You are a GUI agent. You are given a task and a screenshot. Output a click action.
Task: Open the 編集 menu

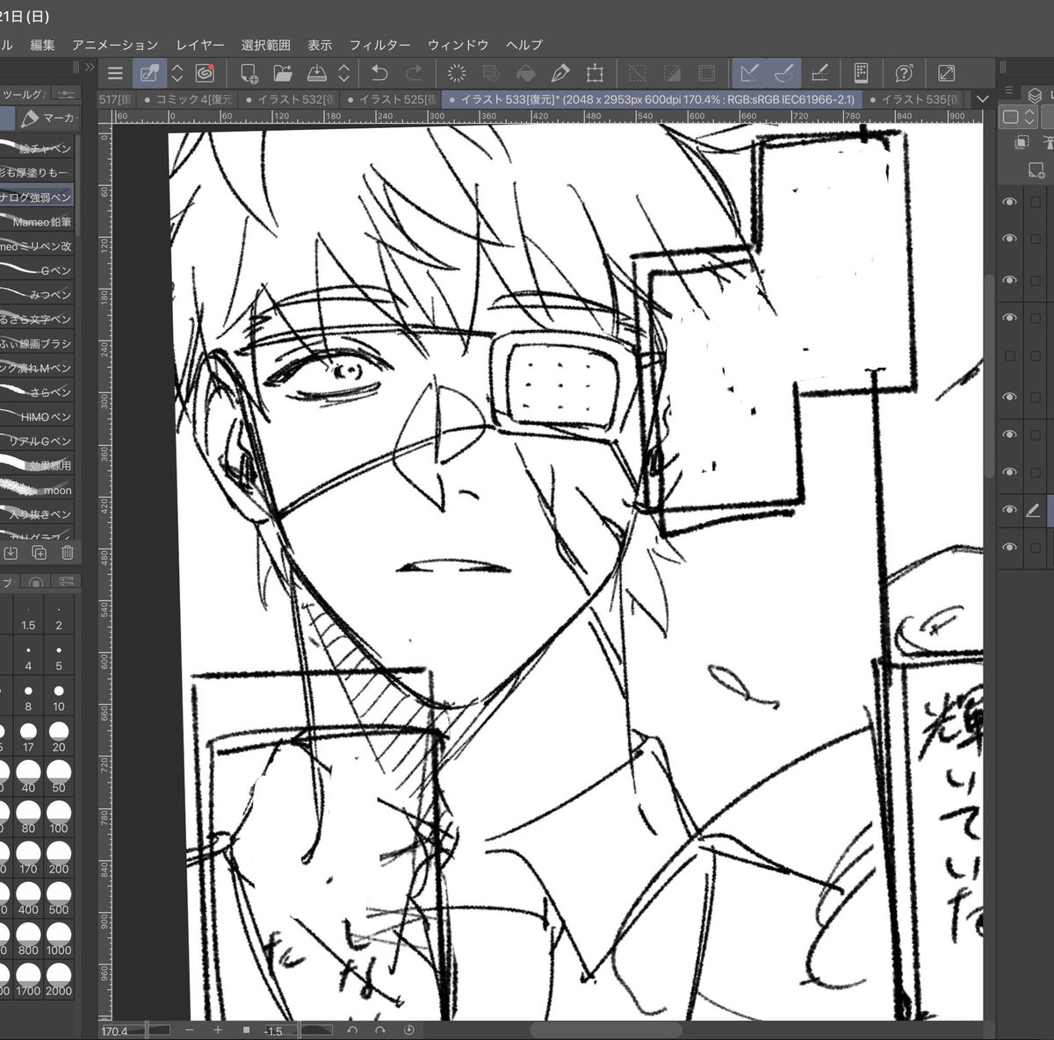[42, 45]
